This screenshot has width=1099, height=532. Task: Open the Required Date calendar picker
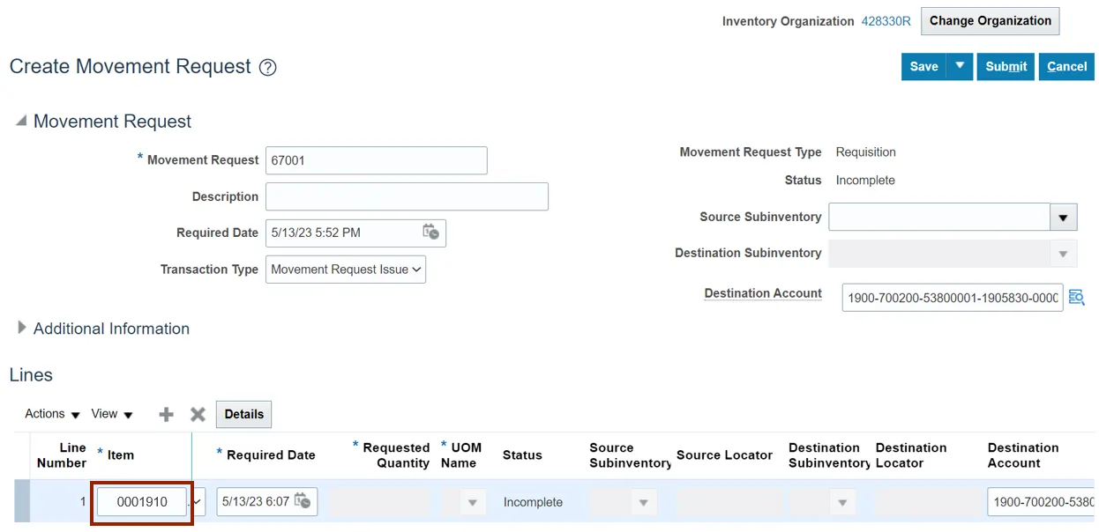tap(430, 233)
